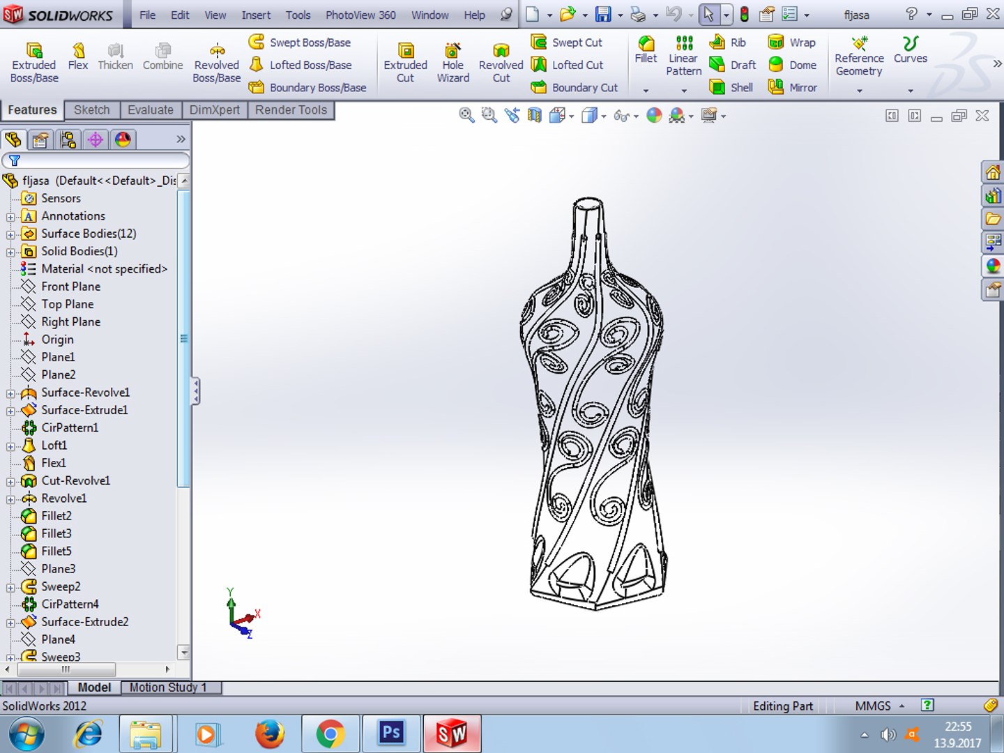Select the Extruded Boss/Base tool
Image resolution: width=1004 pixels, height=753 pixels.
click(34, 62)
